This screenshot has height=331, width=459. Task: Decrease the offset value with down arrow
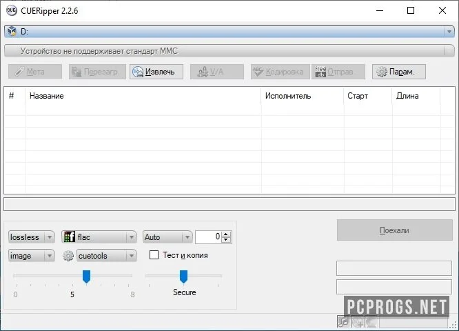coord(226,239)
